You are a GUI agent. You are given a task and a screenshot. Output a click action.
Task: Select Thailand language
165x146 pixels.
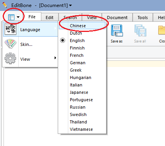[x=82, y=122]
